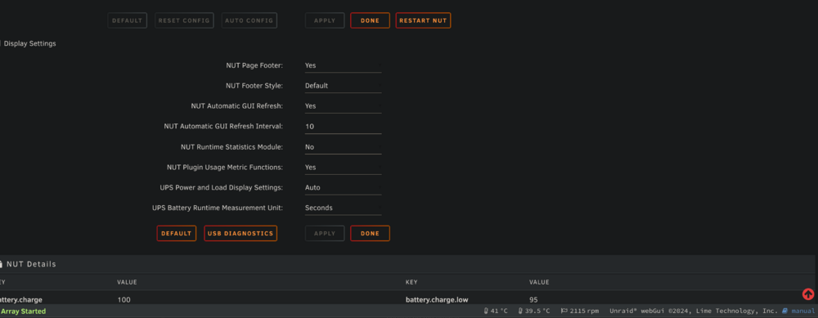Open the manual link in the footer
Image resolution: width=818 pixels, height=318 pixels.
click(802, 311)
